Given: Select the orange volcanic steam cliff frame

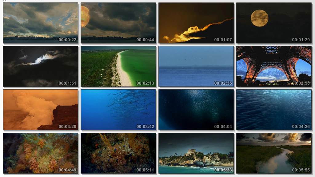Looking at the screenshot, I should pos(40,110).
